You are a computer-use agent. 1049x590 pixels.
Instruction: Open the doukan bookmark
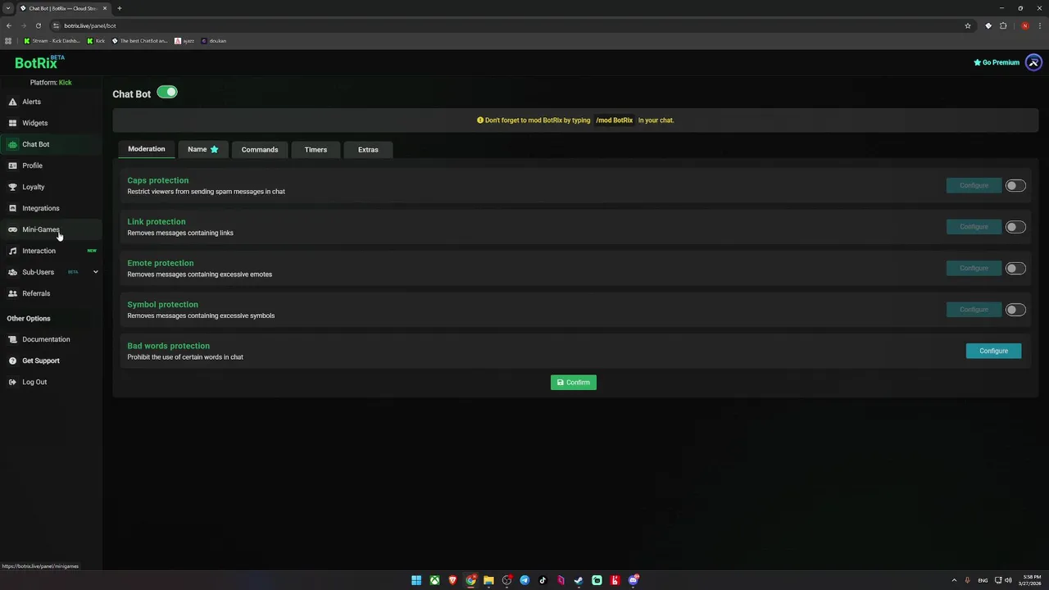coord(214,41)
